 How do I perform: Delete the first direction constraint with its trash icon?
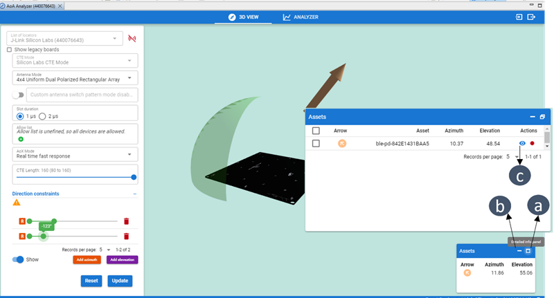(126, 221)
